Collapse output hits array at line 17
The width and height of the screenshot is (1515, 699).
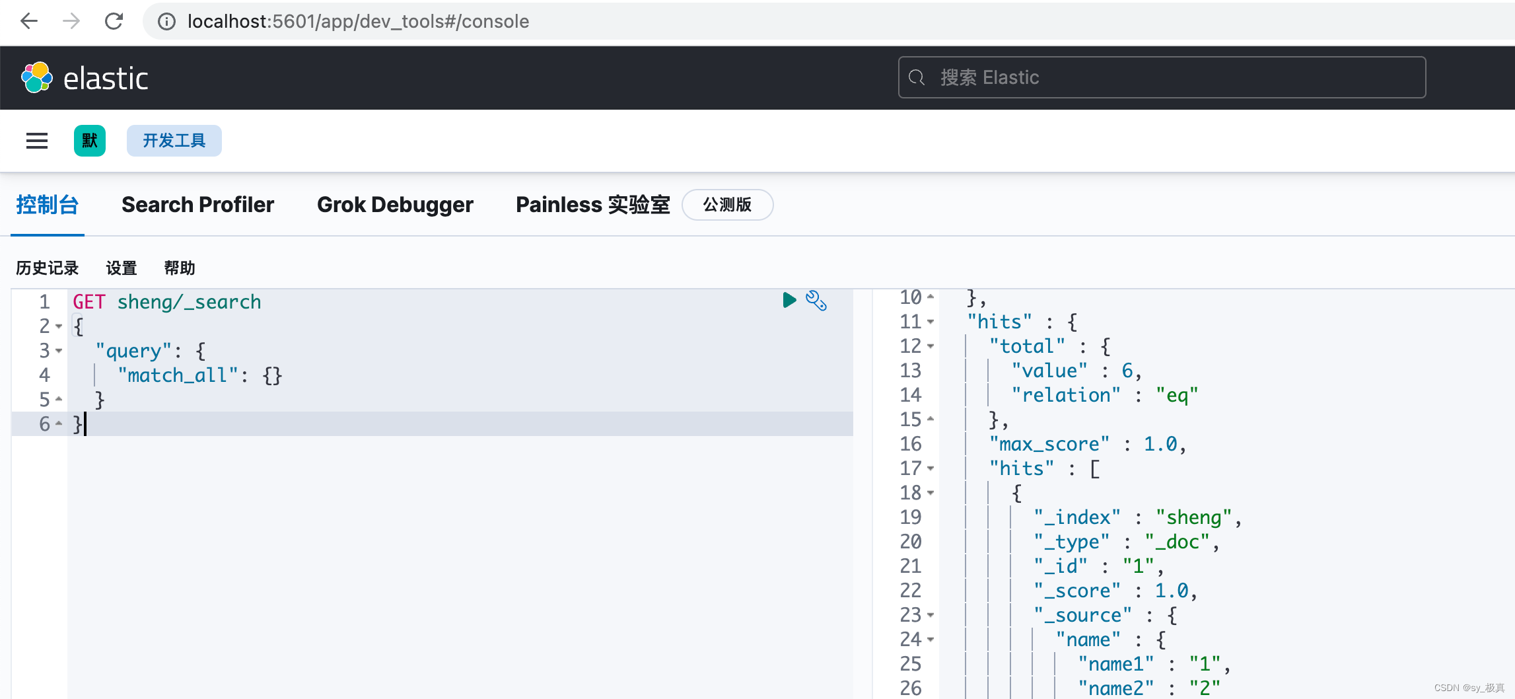coord(931,468)
